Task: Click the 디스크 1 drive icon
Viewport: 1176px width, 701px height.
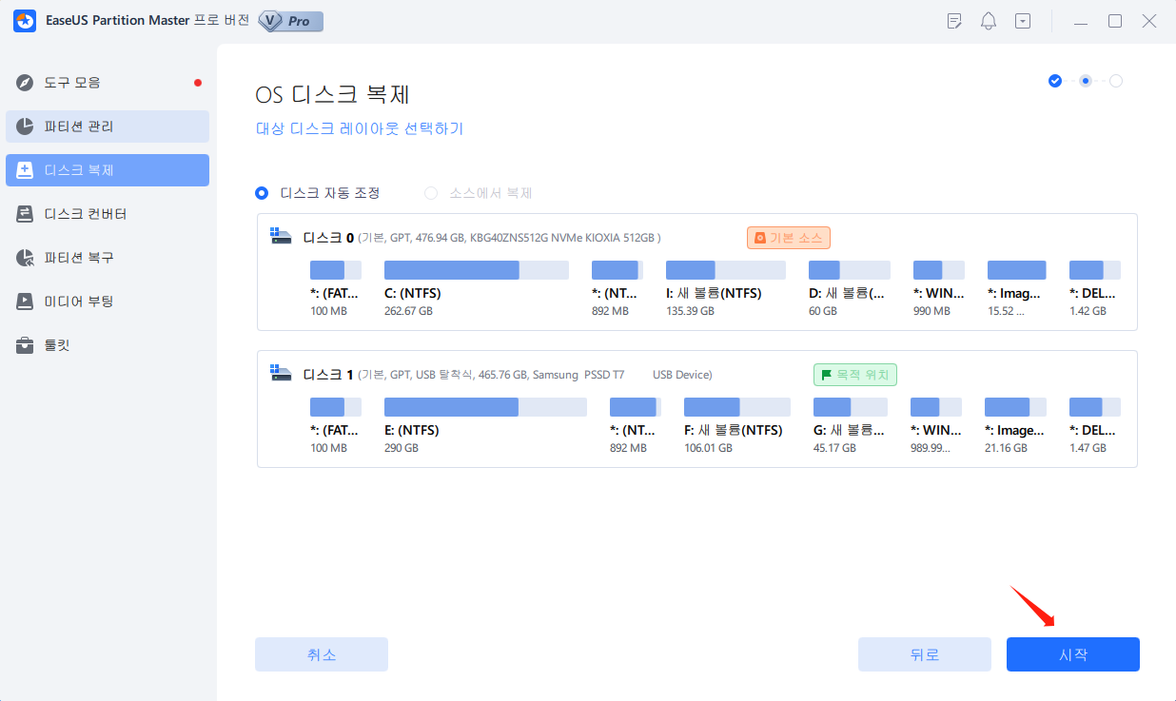Action: tap(281, 373)
